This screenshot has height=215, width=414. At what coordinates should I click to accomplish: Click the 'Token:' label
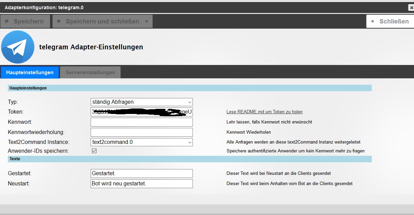16,112
